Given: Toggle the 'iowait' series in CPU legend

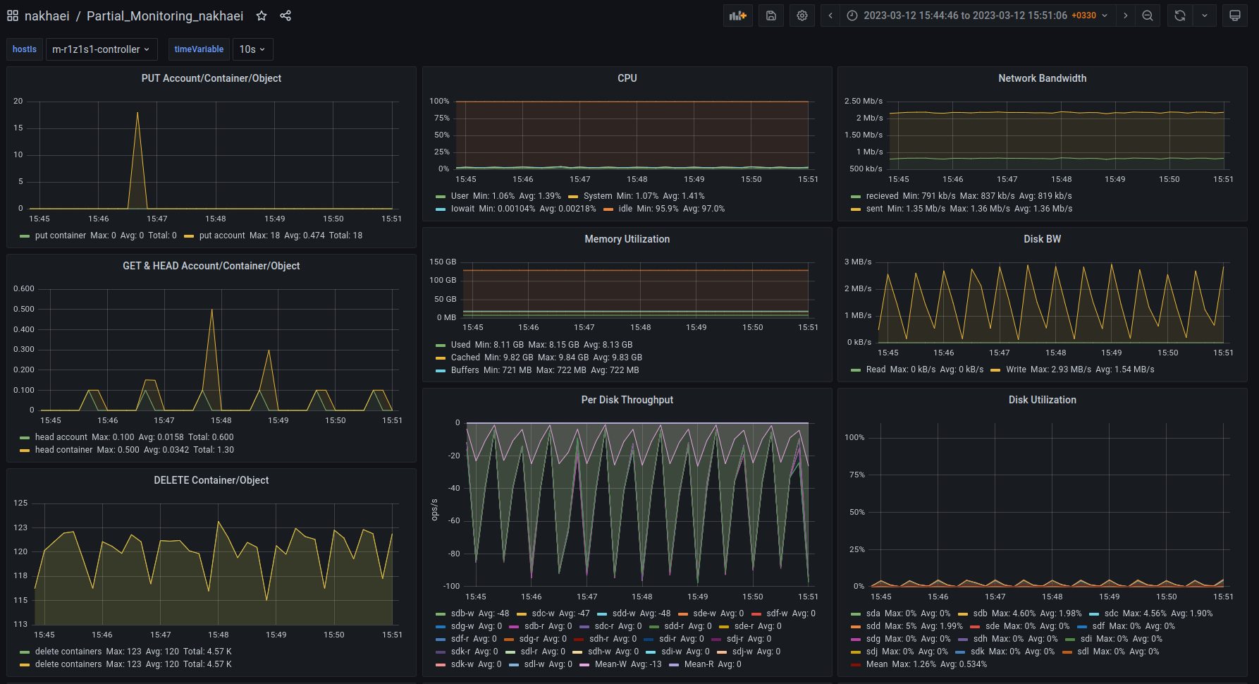Looking at the screenshot, I should [x=462, y=209].
